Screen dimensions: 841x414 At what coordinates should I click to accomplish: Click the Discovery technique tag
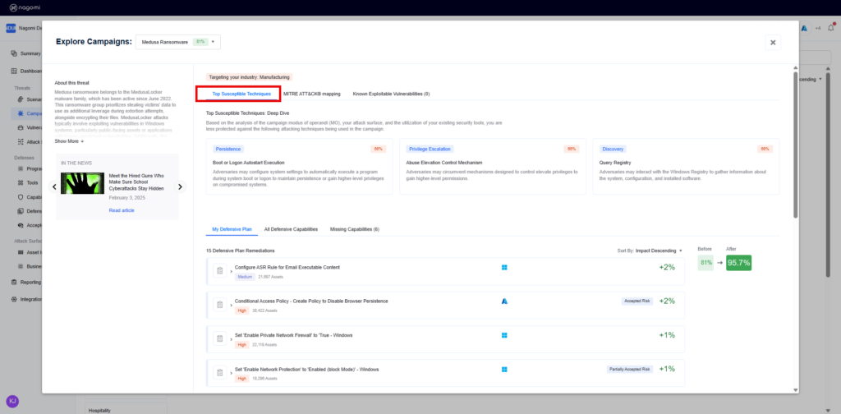click(613, 149)
